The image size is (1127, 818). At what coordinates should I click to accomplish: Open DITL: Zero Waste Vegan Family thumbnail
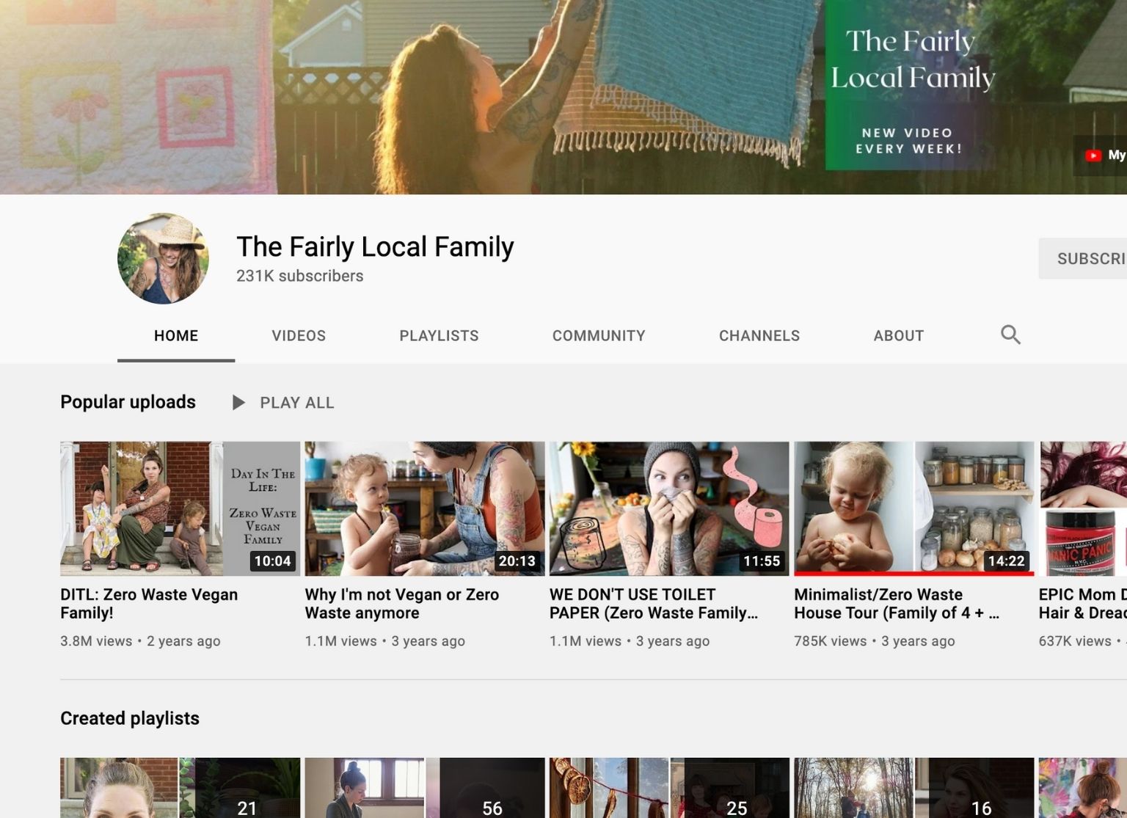(180, 508)
